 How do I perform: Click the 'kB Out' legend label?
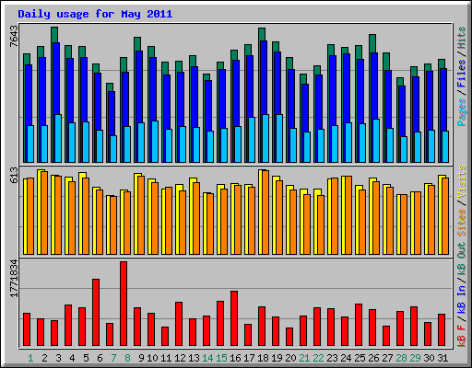point(462,259)
